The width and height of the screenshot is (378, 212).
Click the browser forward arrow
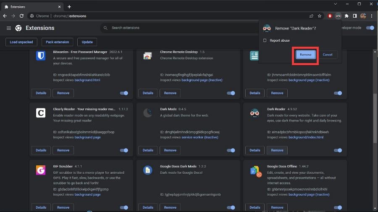[x=13, y=16]
